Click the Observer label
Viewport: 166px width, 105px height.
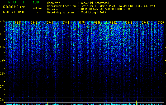54,3
